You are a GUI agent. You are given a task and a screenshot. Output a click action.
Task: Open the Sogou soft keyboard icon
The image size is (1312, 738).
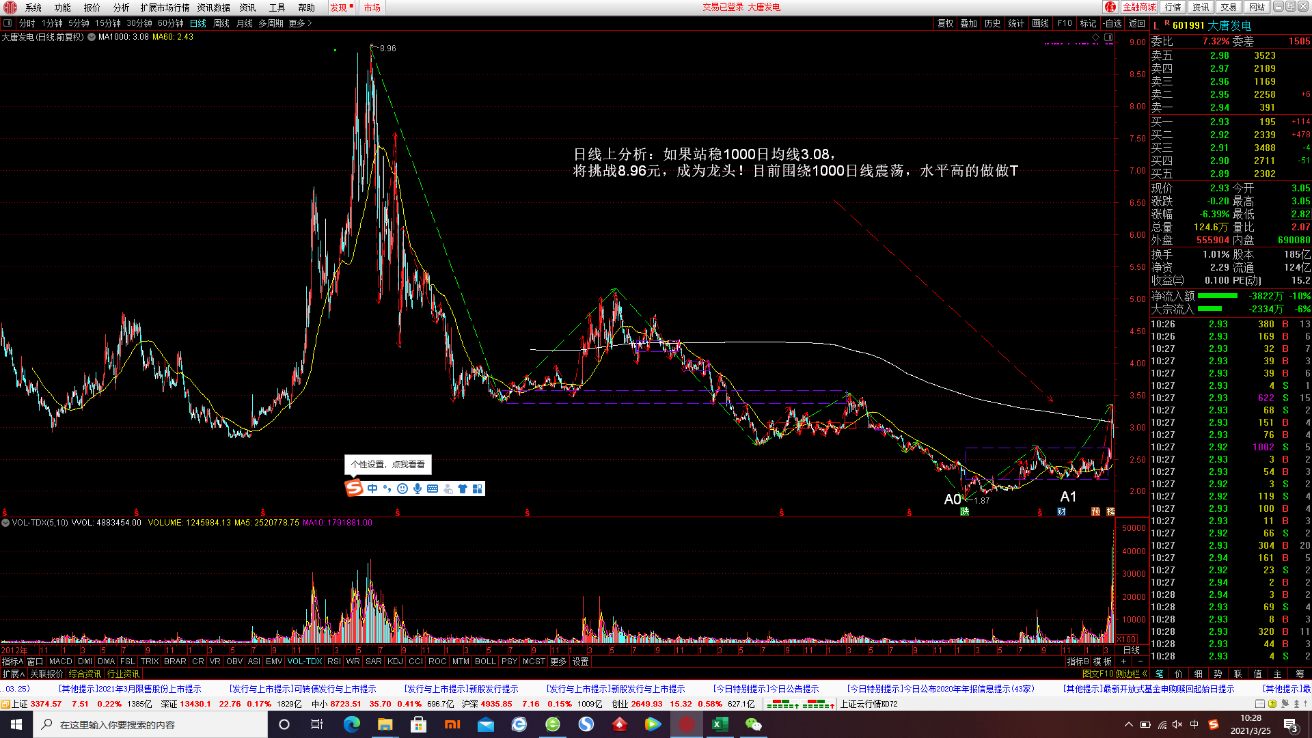(x=433, y=489)
